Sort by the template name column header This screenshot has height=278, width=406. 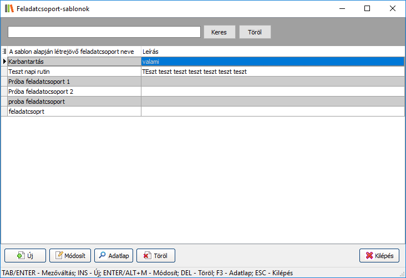(x=74, y=52)
